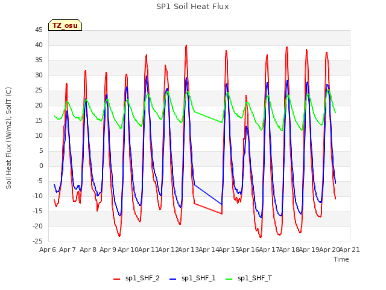Click the straight blue gap segment across Apr 14
Image resolution: width=386 pixels, height=290 pixels.
pyautogui.click(x=208, y=195)
